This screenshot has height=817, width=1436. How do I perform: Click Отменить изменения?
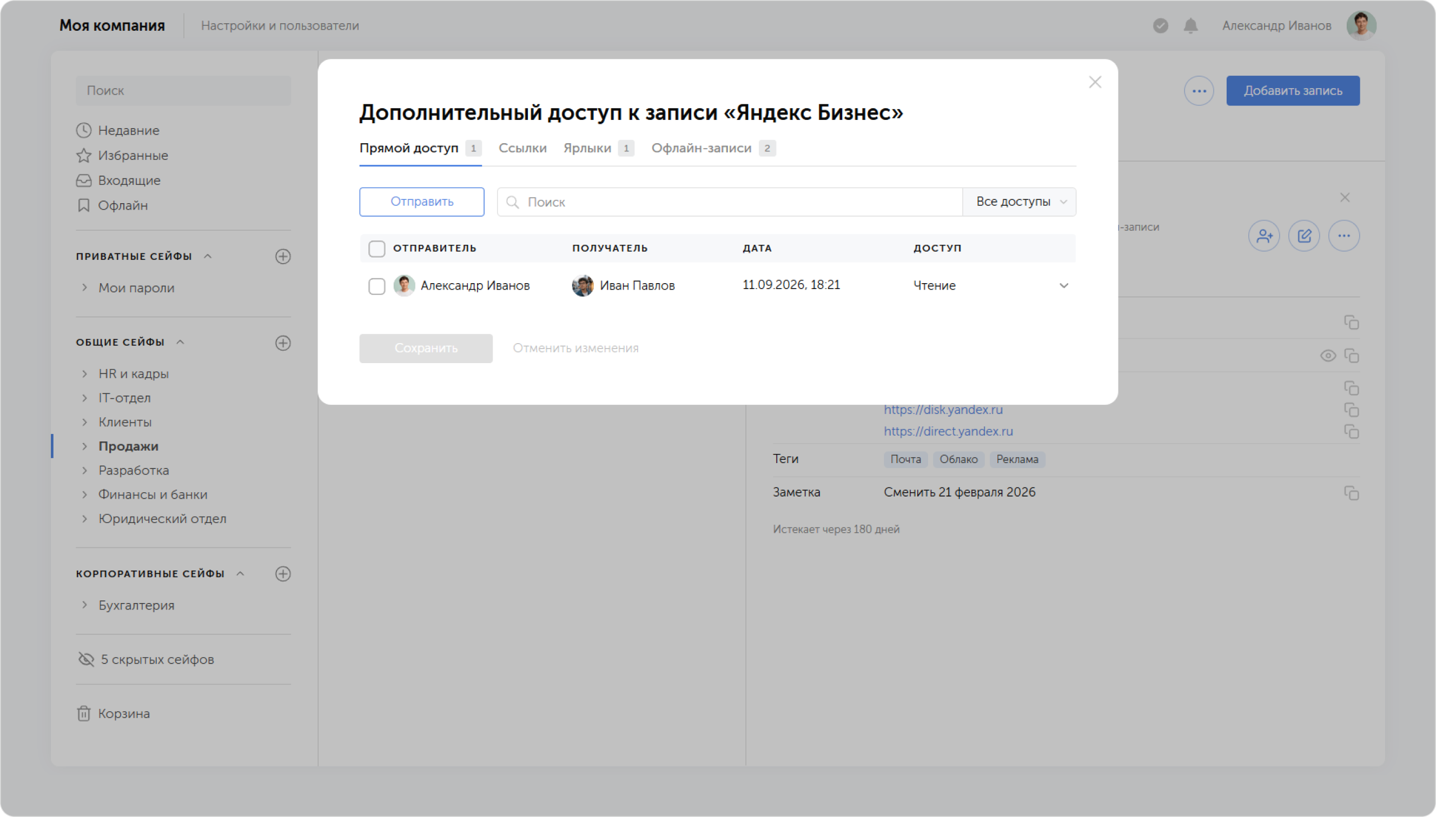(575, 349)
